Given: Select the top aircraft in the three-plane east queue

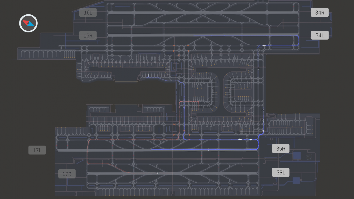Looking at the screenshot, I should coord(263,111).
